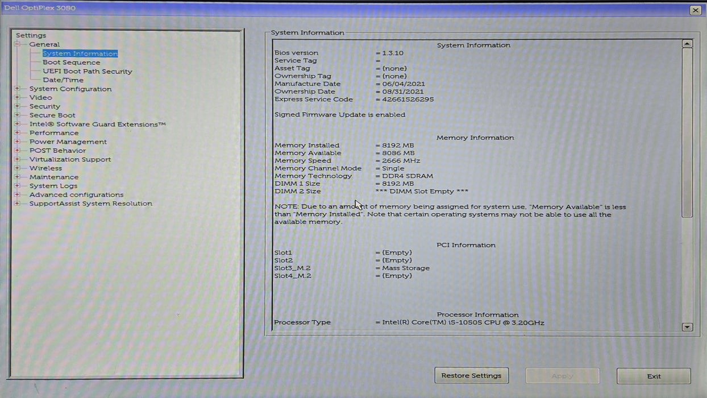This screenshot has width=707, height=398.
Task: Click the Ownership Date 08/31/2021
Action: [x=403, y=92]
